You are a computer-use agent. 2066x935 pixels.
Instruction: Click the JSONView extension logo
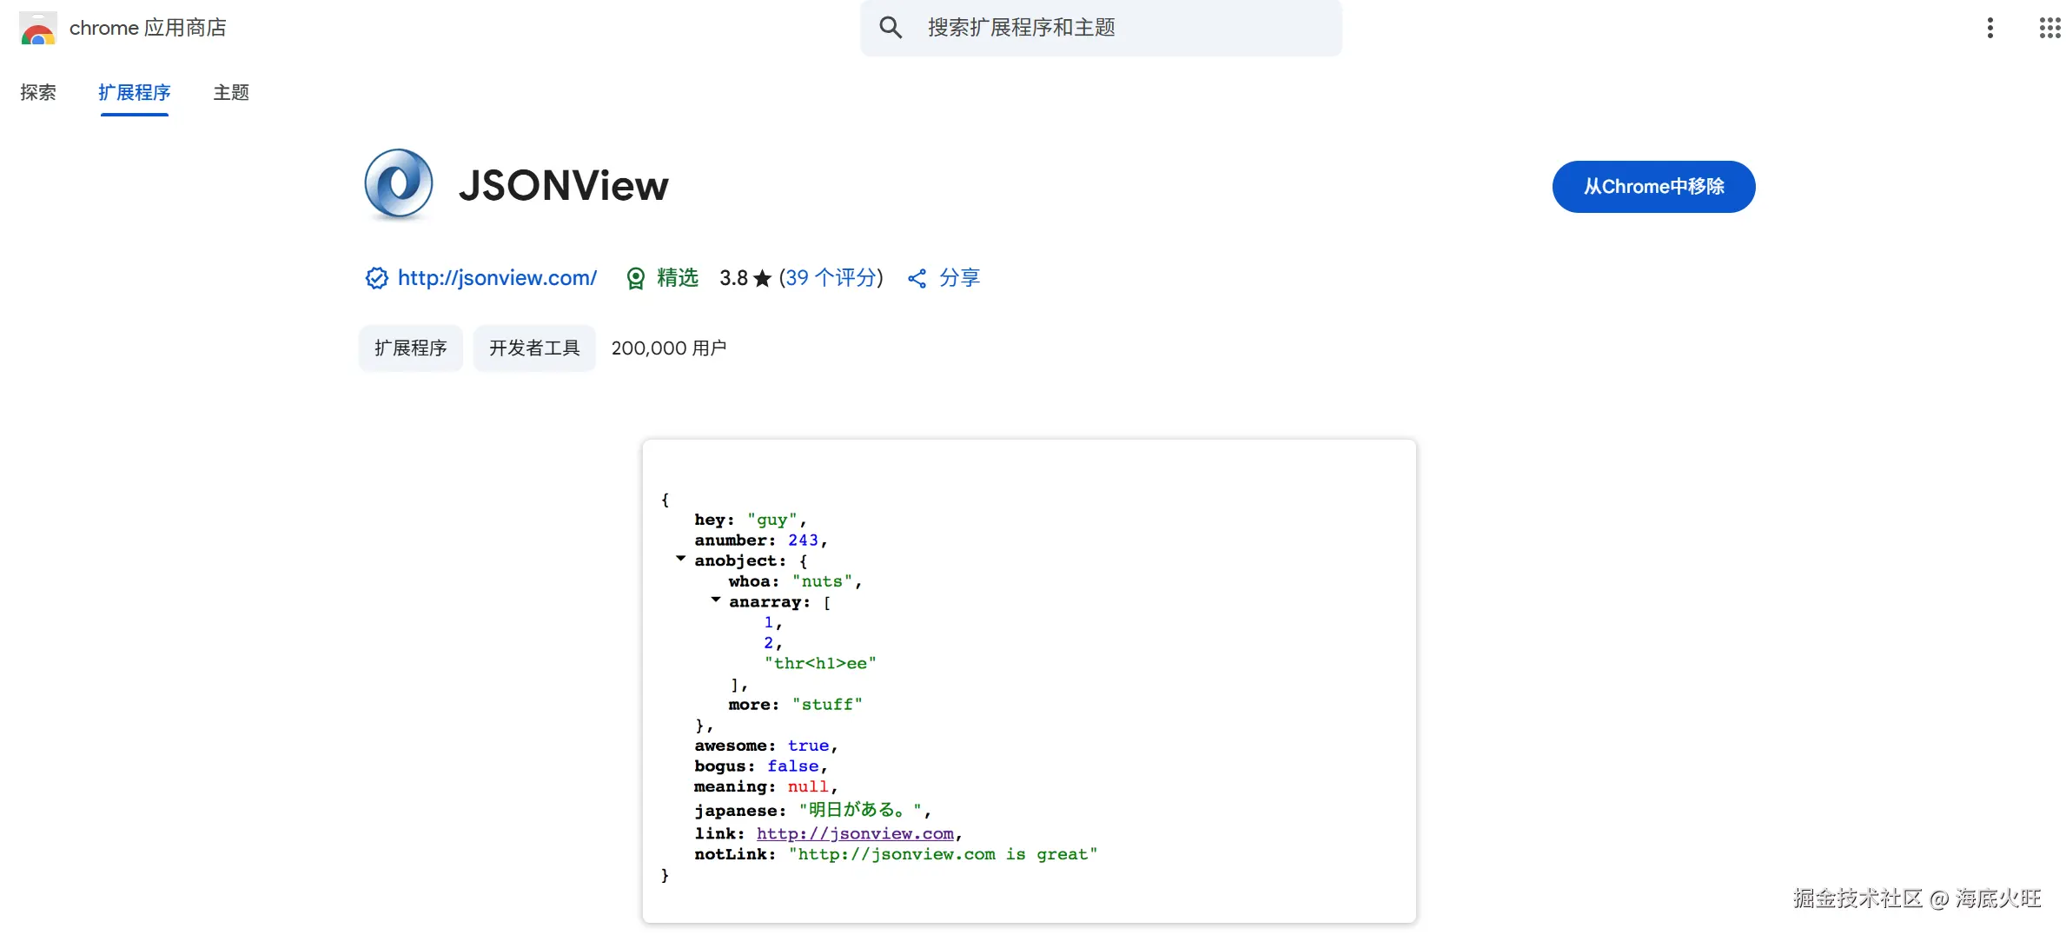tap(399, 183)
